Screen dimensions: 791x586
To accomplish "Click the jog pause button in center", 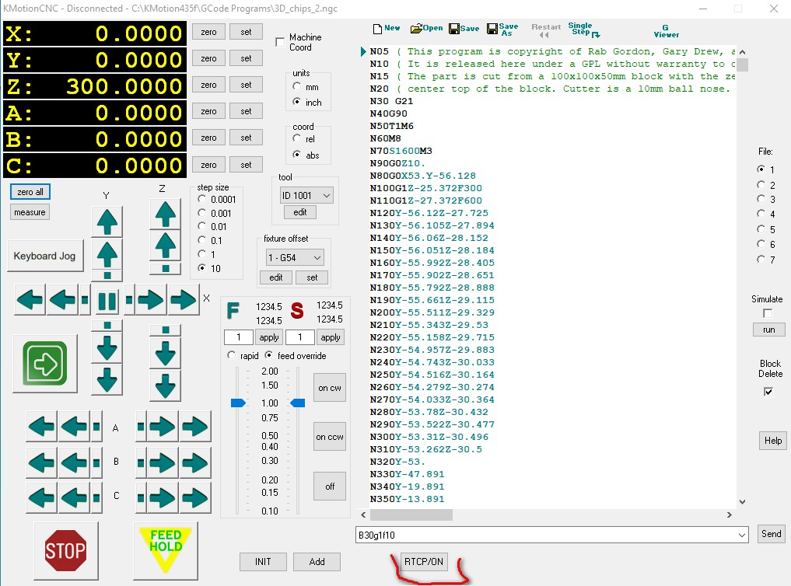I will coord(107,299).
